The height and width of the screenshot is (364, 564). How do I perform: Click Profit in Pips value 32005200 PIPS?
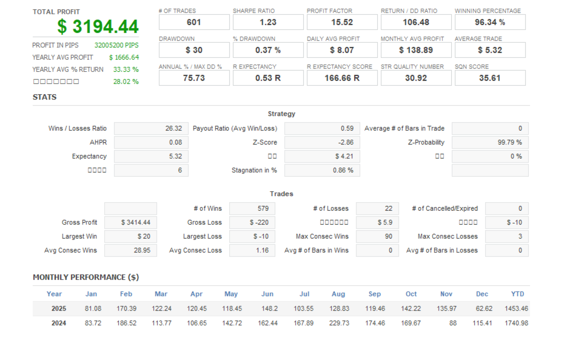point(116,45)
